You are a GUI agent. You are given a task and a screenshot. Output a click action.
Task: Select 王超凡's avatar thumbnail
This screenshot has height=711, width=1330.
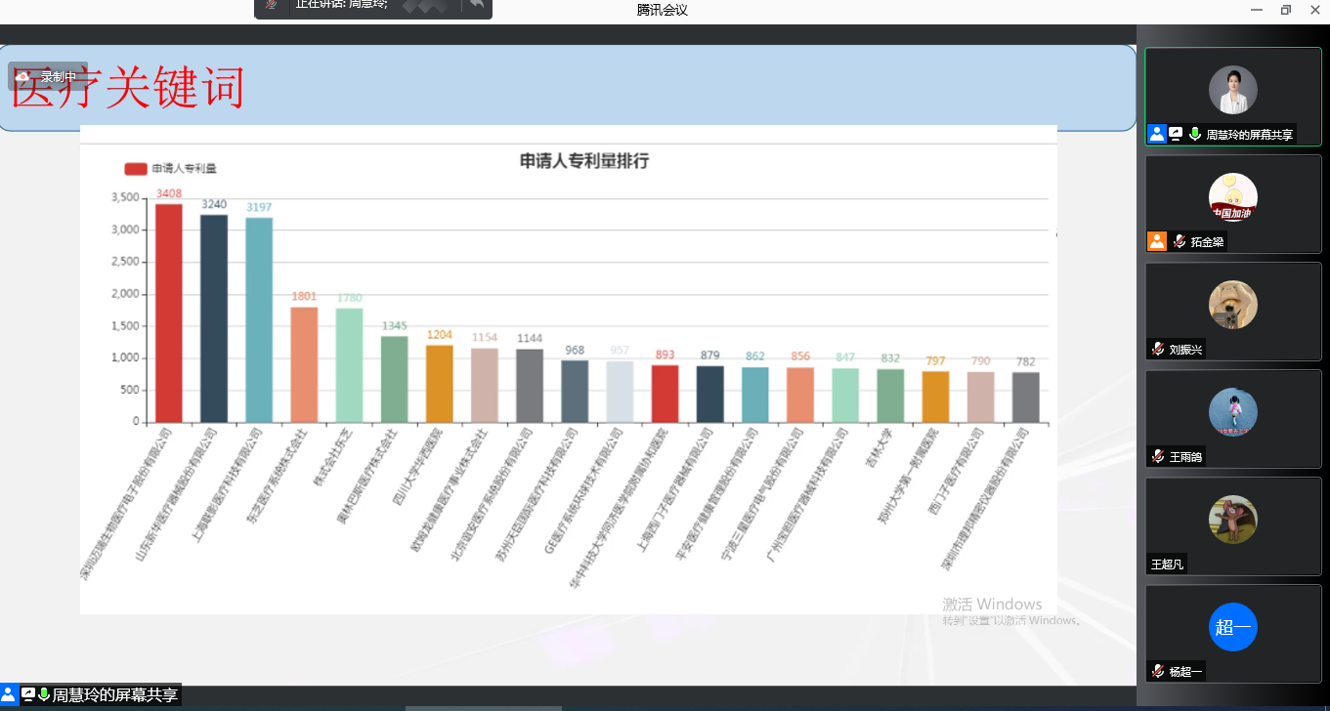click(1232, 520)
